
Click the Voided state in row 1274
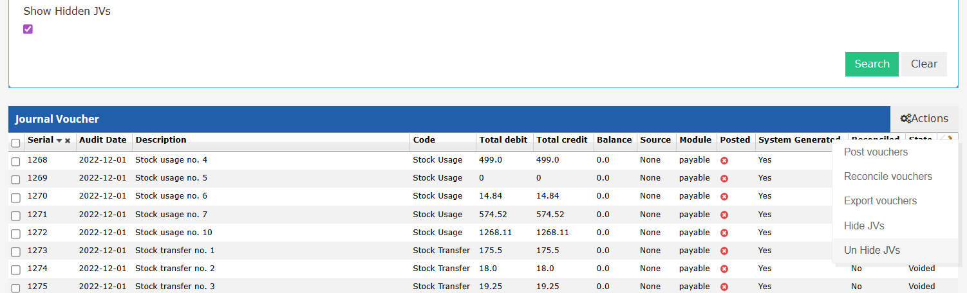point(922,268)
